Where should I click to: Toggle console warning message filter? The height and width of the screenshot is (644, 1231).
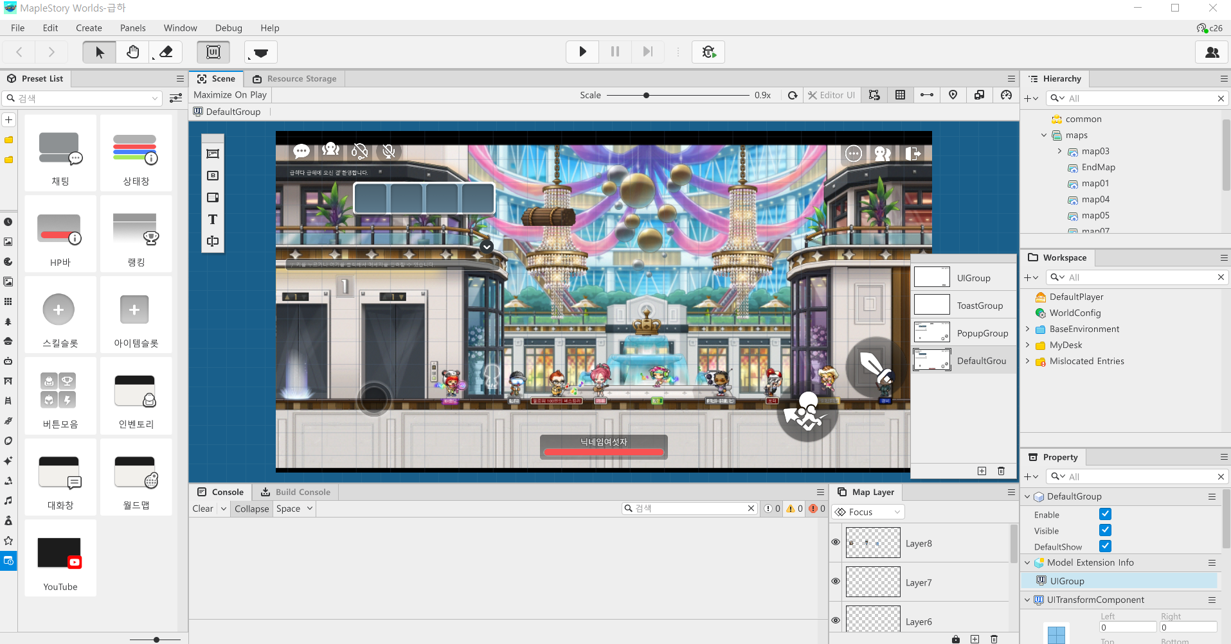(x=795, y=509)
